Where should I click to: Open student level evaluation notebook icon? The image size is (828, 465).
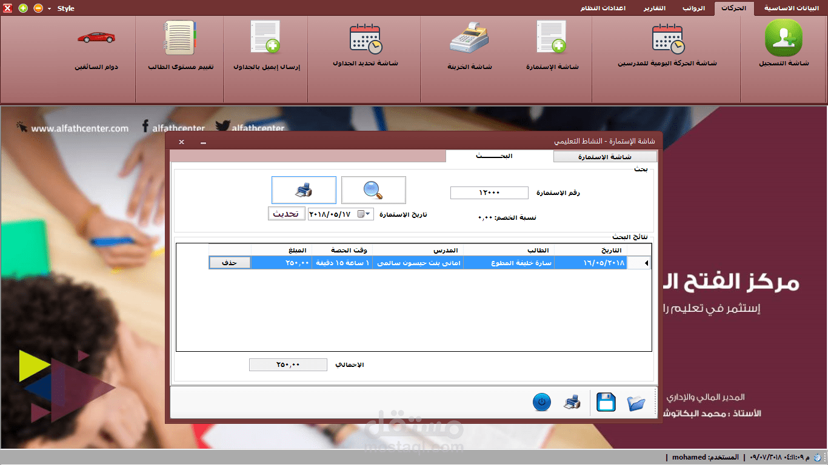pos(180,38)
